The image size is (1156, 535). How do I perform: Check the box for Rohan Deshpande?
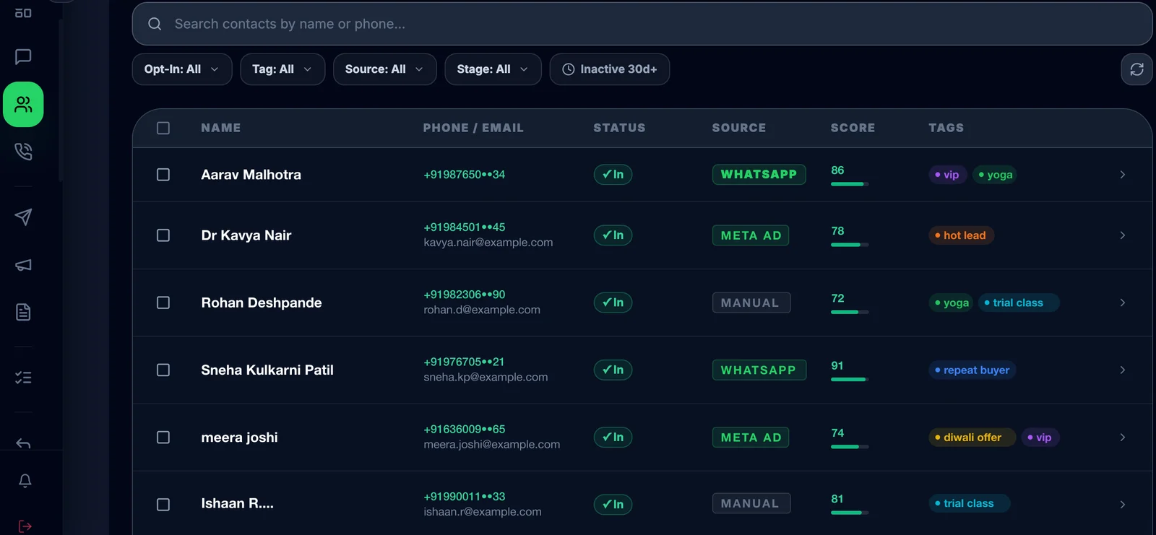click(x=163, y=303)
